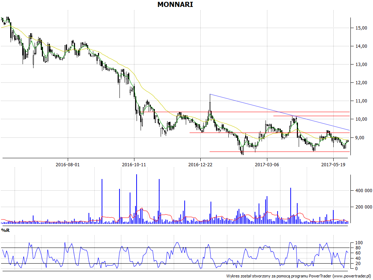Select the 2017-03-06 date label

coord(267,164)
